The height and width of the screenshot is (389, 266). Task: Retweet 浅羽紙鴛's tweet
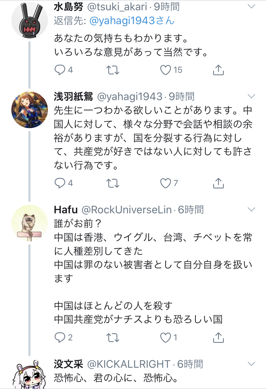pyautogui.click(x=113, y=183)
